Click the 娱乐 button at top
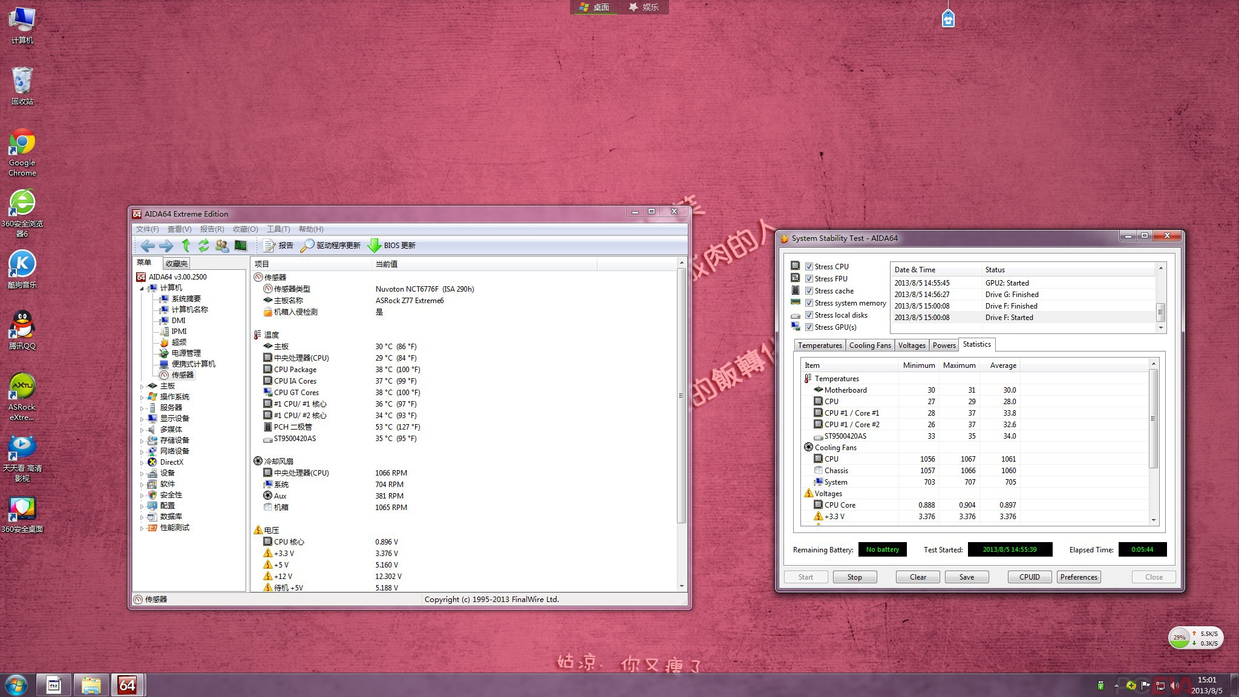Viewport: 1239px width, 697px height. pyautogui.click(x=644, y=7)
